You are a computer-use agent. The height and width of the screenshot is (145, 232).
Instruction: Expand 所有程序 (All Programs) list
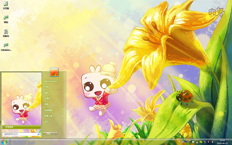pyautogui.click(x=21, y=127)
